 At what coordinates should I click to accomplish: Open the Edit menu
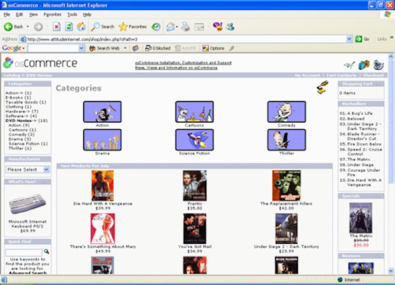pos(20,15)
